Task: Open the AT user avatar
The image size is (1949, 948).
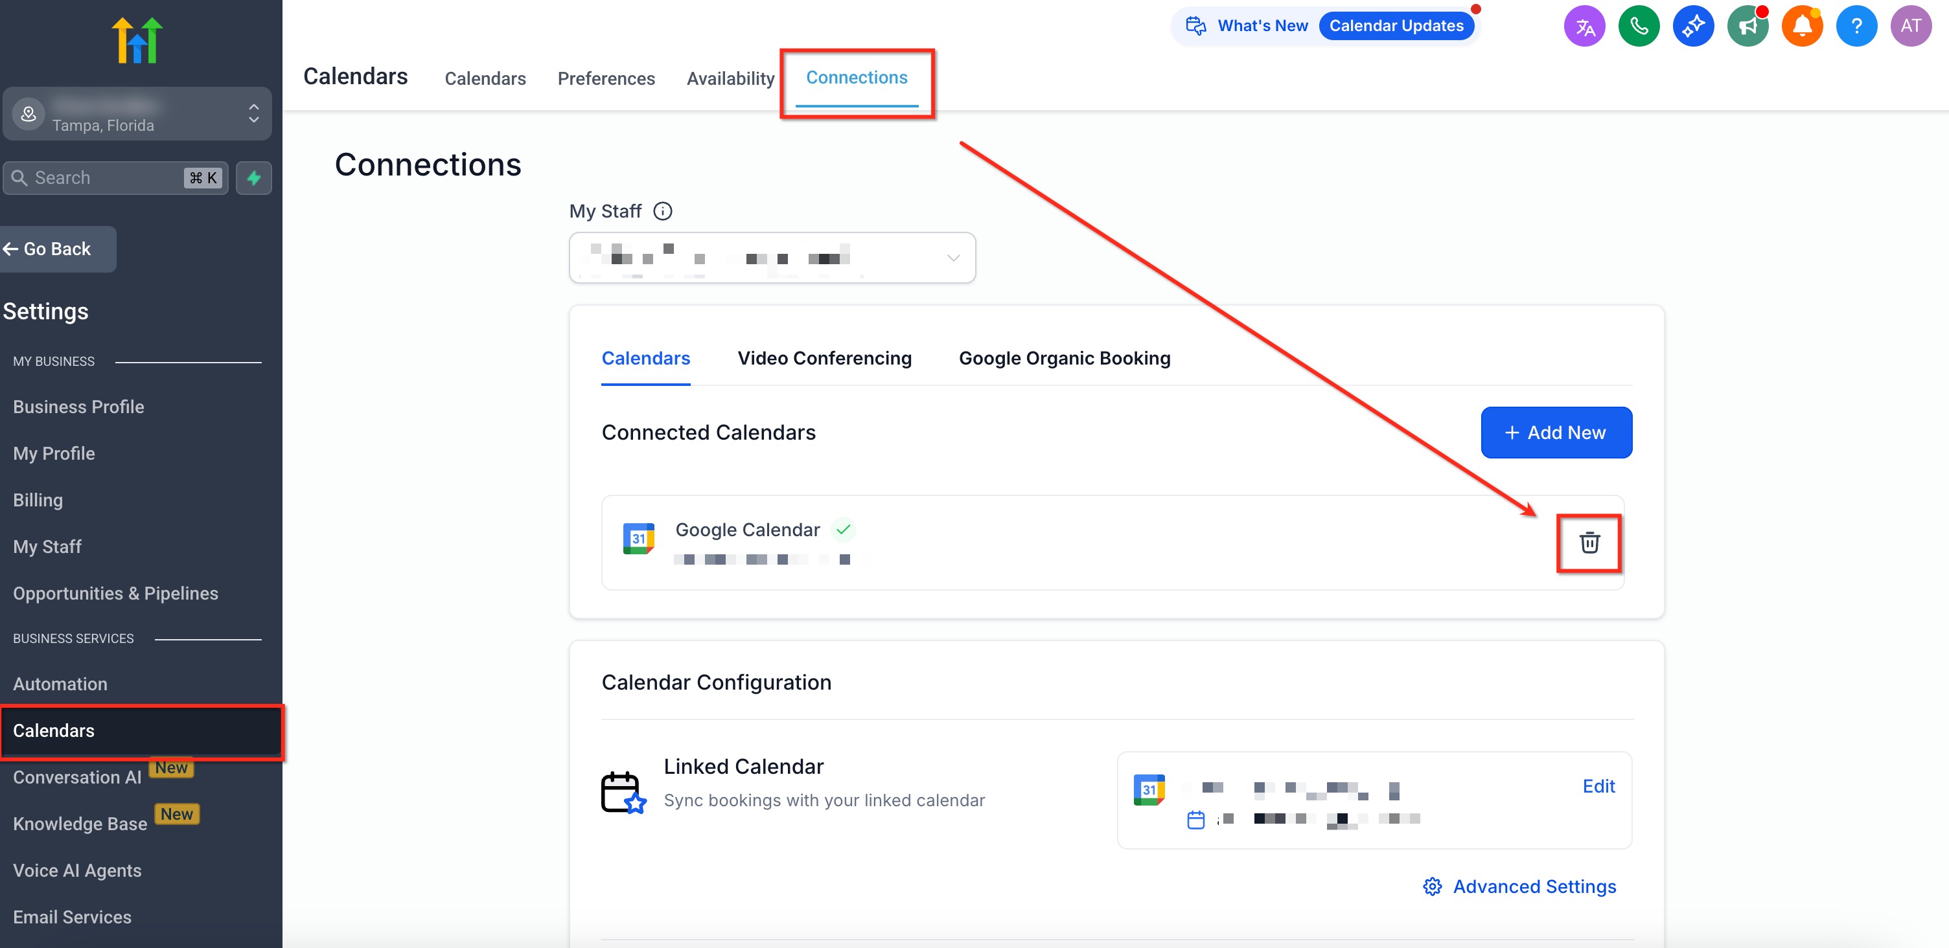Action: [x=1911, y=27]
